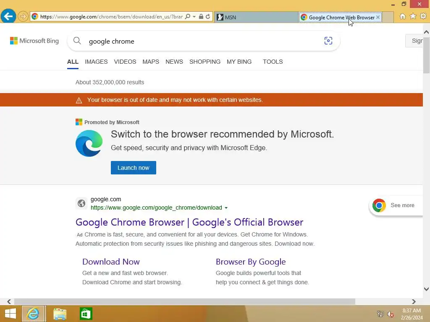Screen dimensions: 430x322
Task: Switch to IMAGES results
Action: [96, 62]
